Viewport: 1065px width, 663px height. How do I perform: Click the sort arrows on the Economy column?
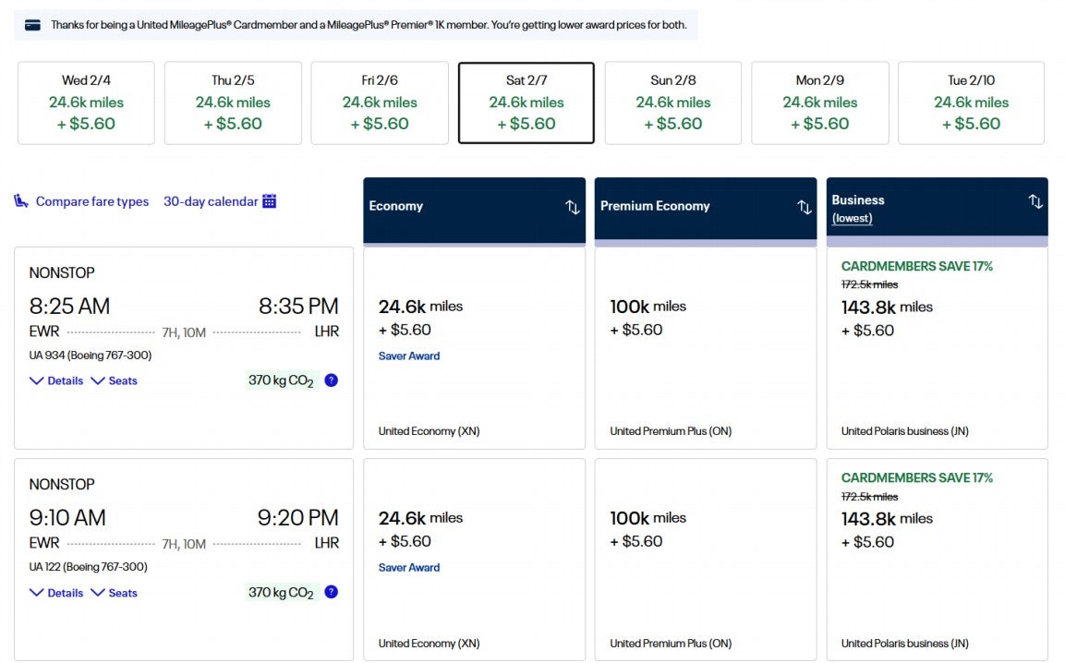coord(572,207)
